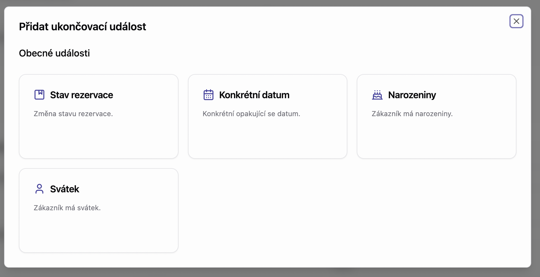This screenshot has width=540, height=277.
Task: Click the person icon on Svátek card
Action: (x=39, y=189)
